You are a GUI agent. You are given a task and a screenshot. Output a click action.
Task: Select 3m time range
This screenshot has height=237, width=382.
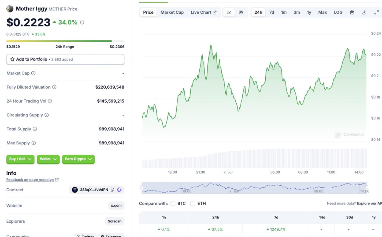click(x=297, y=12)
